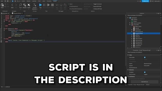Click the share icon in top-right
The width and height of the screenshot is (162, 91).
[x=153, y=1]
